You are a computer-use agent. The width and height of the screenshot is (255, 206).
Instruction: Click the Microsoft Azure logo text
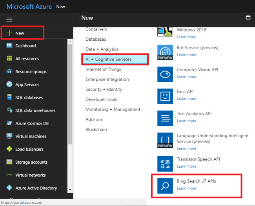coord(29,7)
